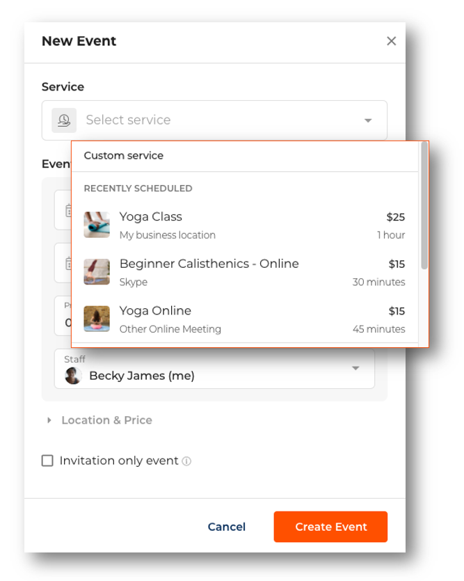The width and height of the screenshot is (464, 581).
Task: Pick the Yoga Online service
Action: 243,319
